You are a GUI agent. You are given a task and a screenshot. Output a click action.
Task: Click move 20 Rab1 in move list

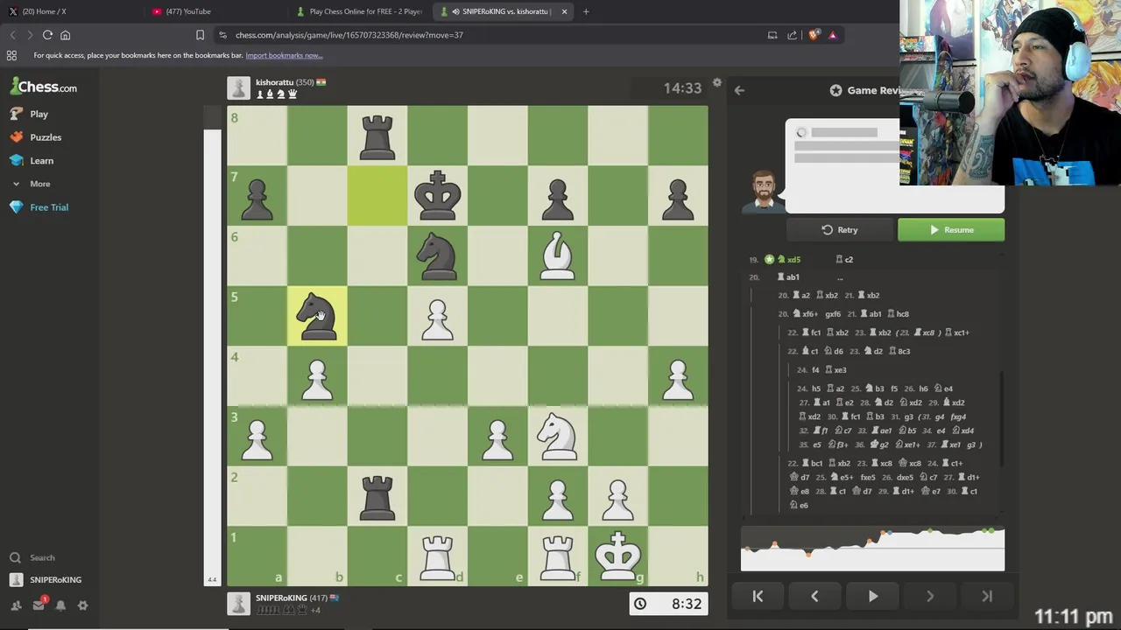pyautogui.click(x=789, y=277)
